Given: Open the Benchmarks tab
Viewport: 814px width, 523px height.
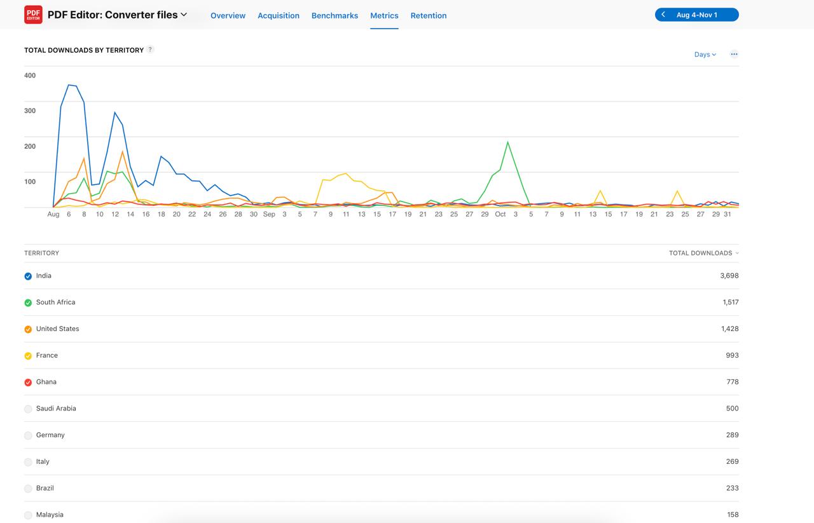Looking at the screenshot, I should (335, 15).
